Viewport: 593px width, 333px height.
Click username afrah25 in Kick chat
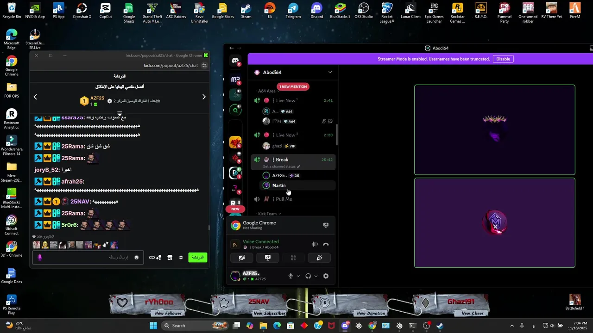(x=73, y=182)
